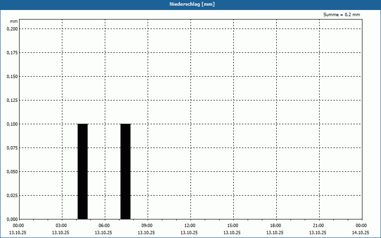This screenshot has height=238, width=381.
Task: Click the 0,025 y-axis label
Action: 12,195
